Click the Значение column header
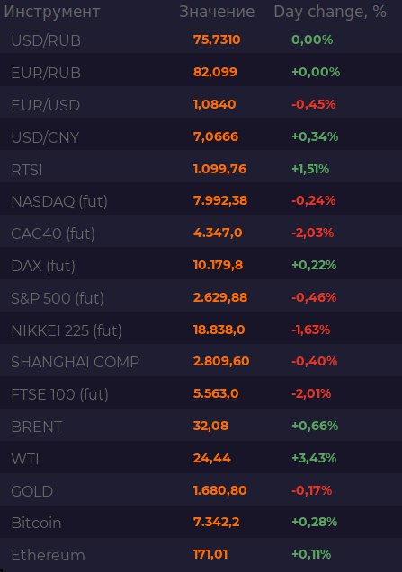This screenshot has height=572, width=402. (217, 12)
